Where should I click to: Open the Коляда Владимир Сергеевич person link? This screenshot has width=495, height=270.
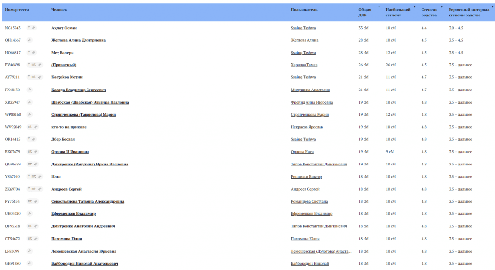78,90
